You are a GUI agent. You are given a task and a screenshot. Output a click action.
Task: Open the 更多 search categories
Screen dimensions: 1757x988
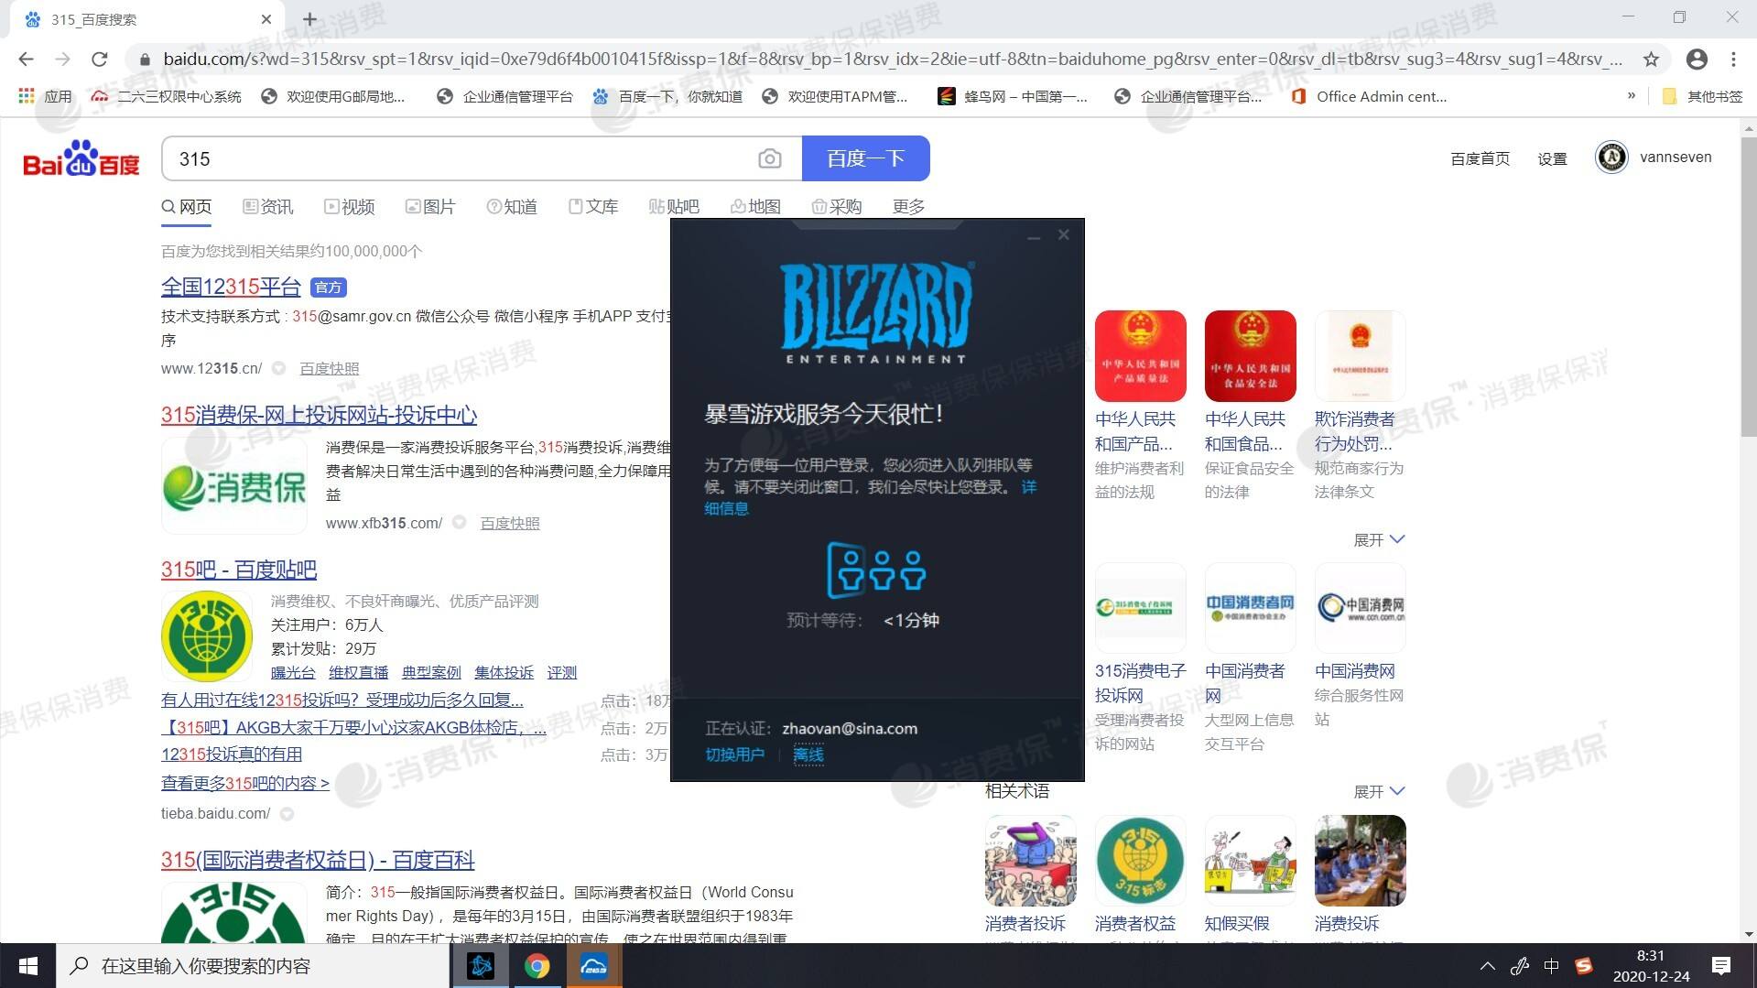tap(908, 207)
